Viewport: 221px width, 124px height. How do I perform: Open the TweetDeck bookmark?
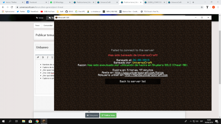(x=33, y=11)
